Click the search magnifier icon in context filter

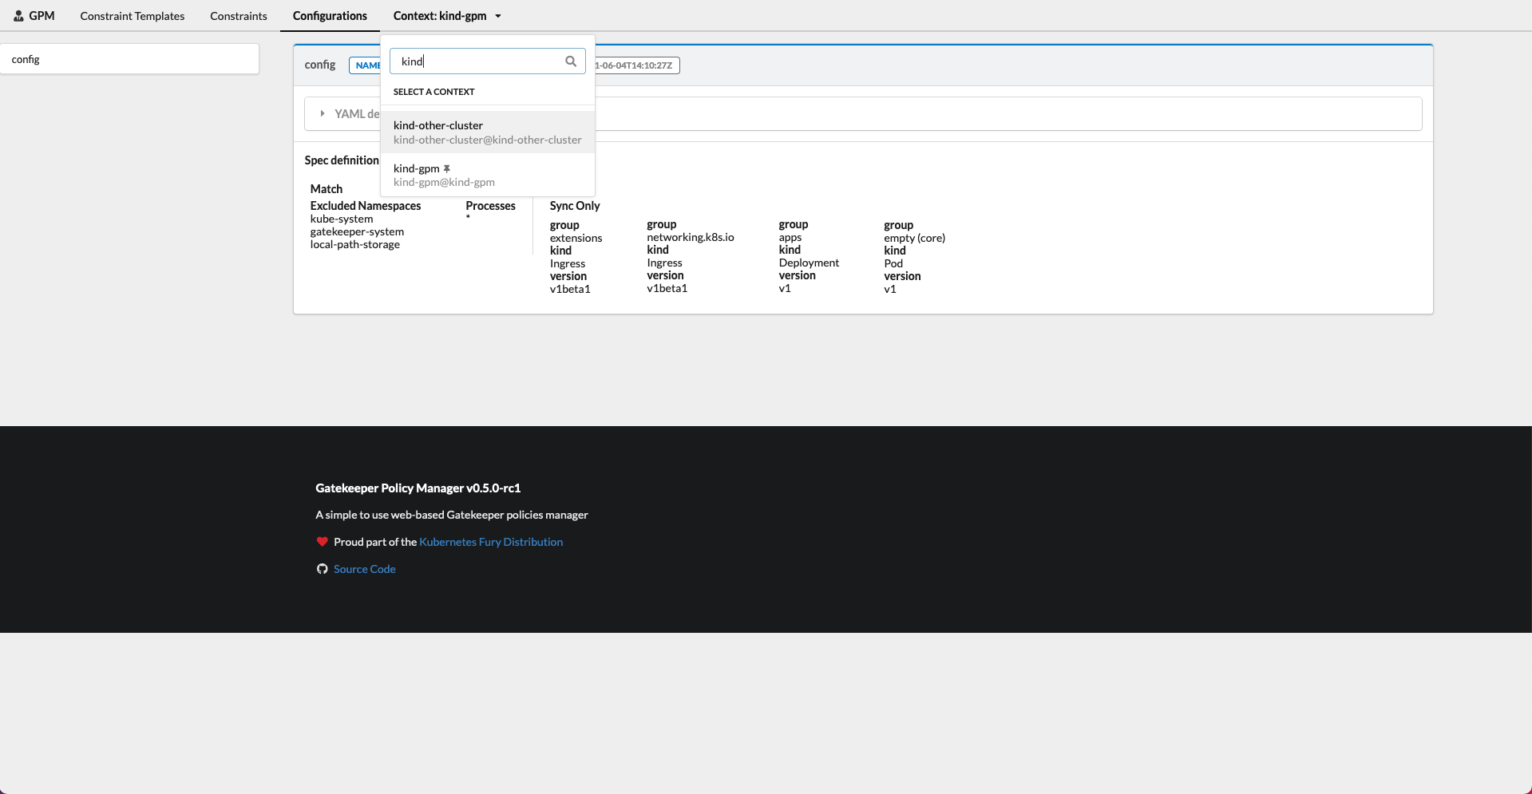point(571,61)
